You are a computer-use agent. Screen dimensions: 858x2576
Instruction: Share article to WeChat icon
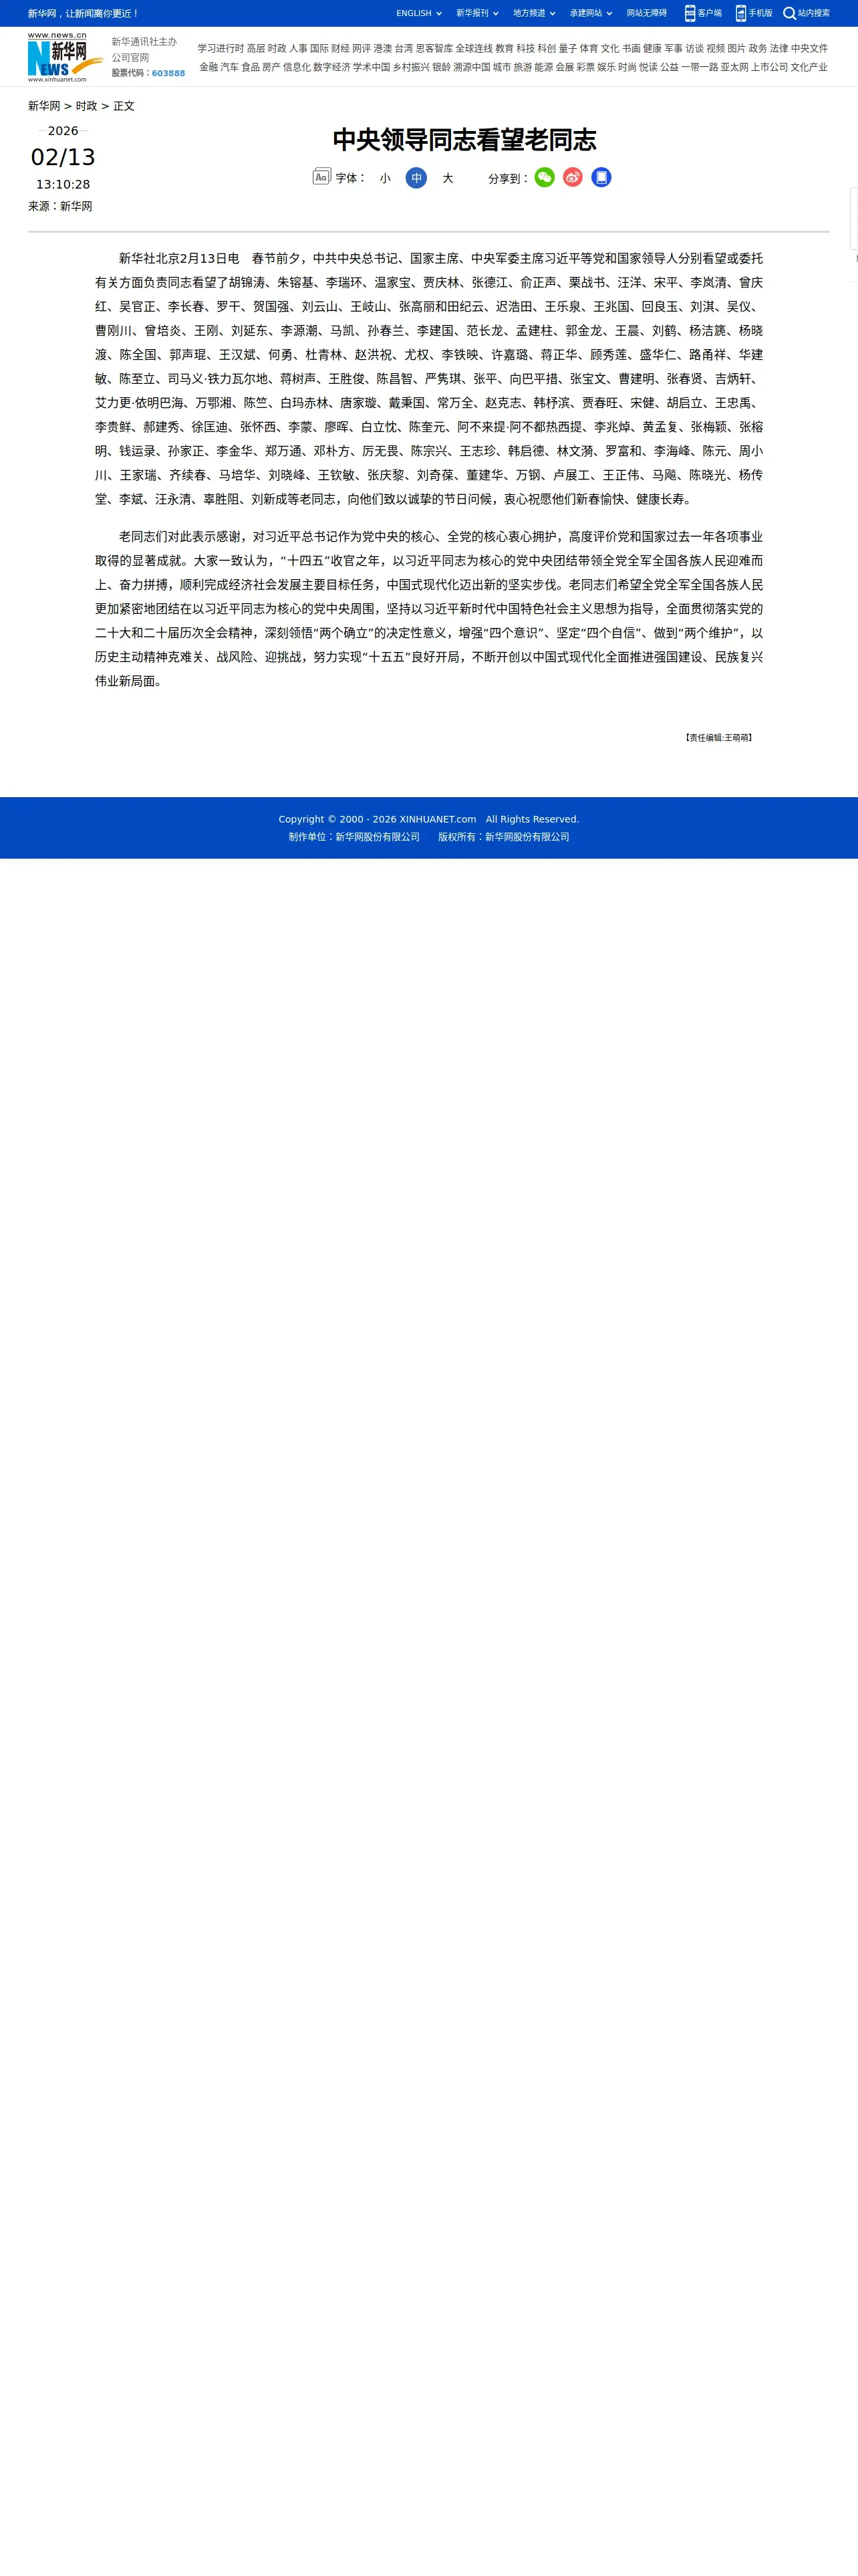[545, 177]
